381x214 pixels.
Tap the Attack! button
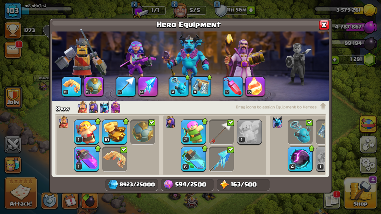point(21,193)
